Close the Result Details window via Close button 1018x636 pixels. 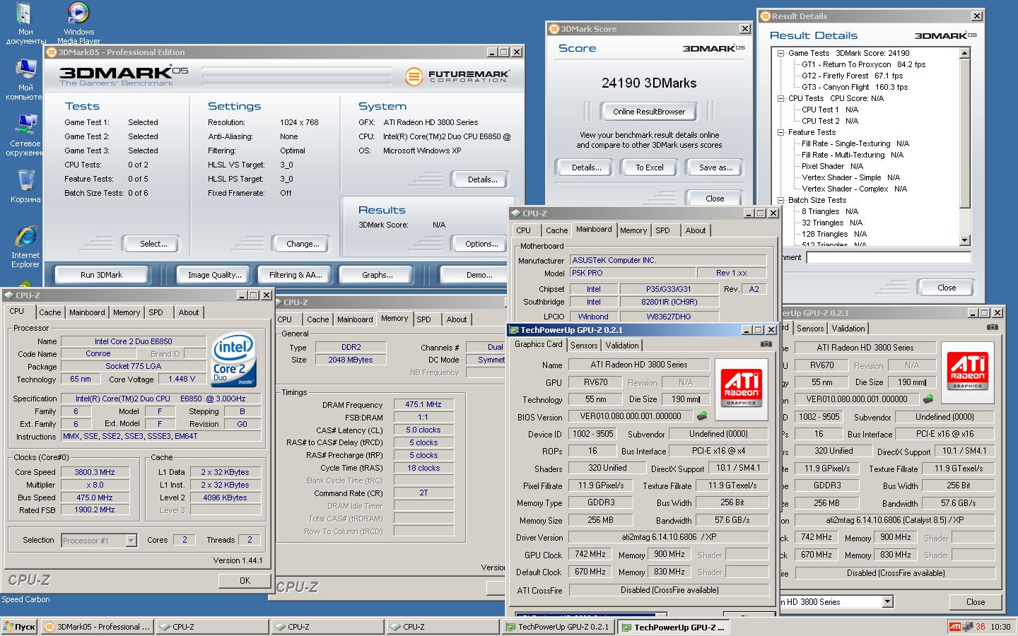coord(947,288)
